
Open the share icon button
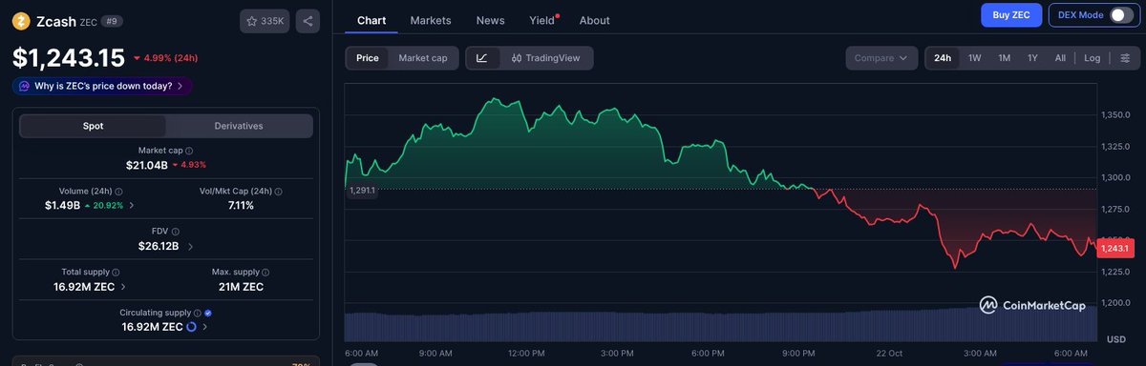tap(307, 20)
